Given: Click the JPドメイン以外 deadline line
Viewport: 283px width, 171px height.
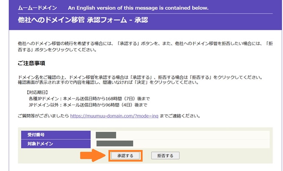Looking at the screenshot, I should (x=88, y=105).
